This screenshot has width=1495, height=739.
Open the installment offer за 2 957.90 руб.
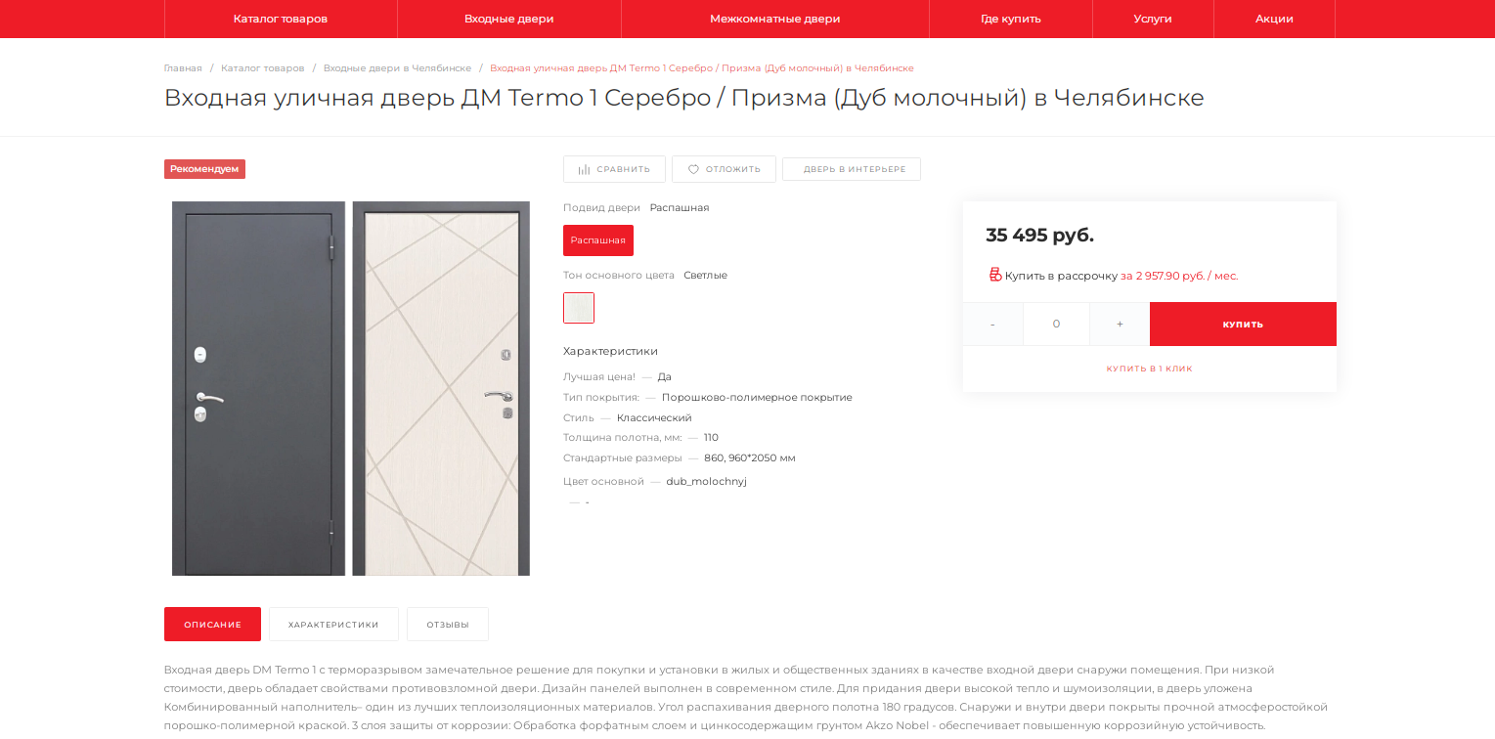[x=1179, y=276]
